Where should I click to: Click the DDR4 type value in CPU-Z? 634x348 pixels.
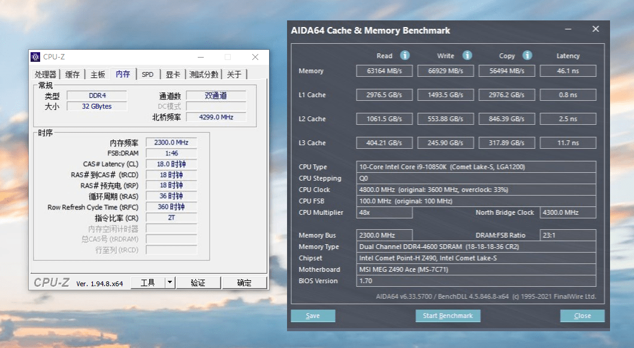97,95
